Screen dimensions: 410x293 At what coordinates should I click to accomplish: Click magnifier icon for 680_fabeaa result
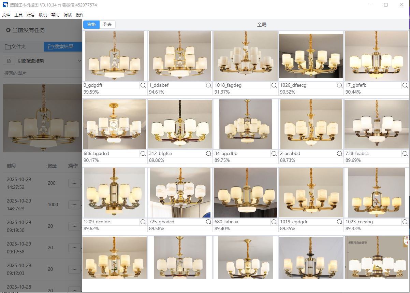point(274,222)
